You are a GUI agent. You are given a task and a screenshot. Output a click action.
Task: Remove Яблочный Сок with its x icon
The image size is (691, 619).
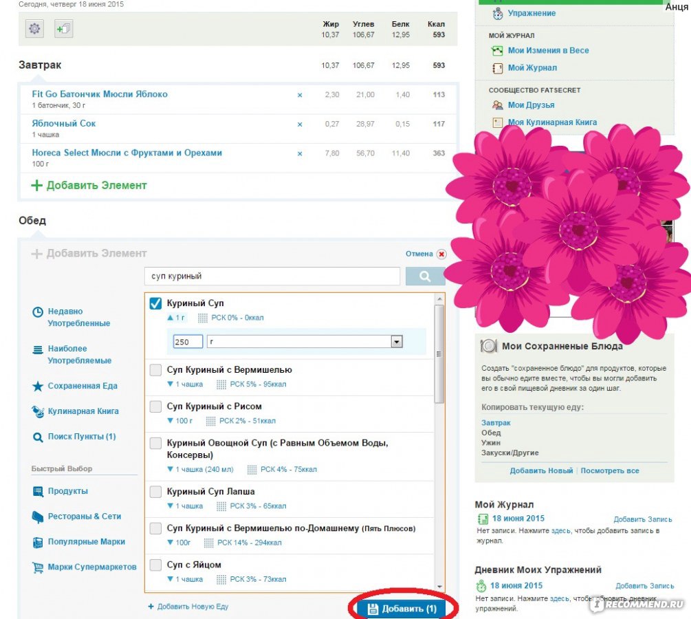tap(299, 124)
